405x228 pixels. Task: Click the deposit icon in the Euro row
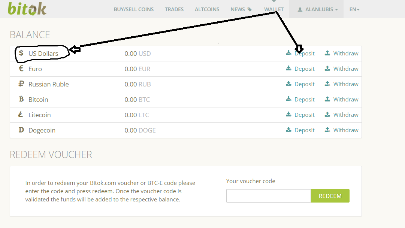(288, 68)
